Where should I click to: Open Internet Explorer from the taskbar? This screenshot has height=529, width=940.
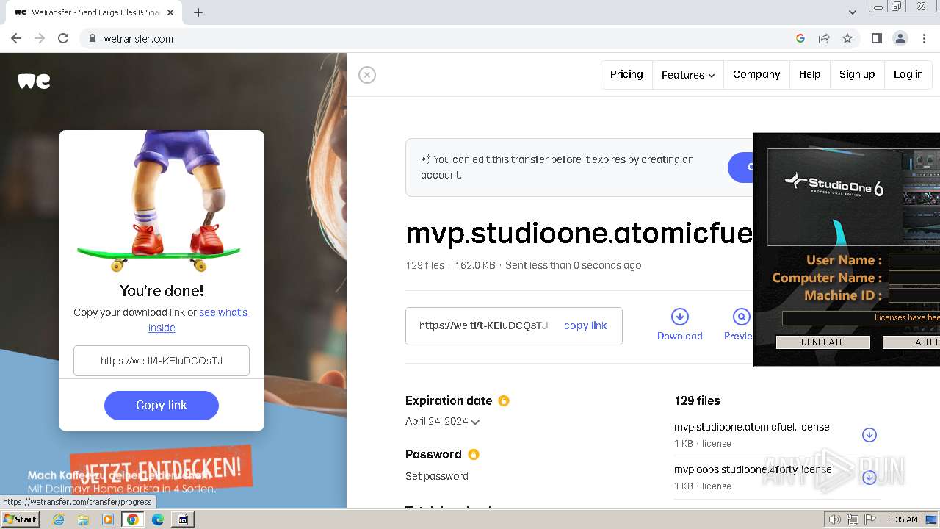point(58,519)
